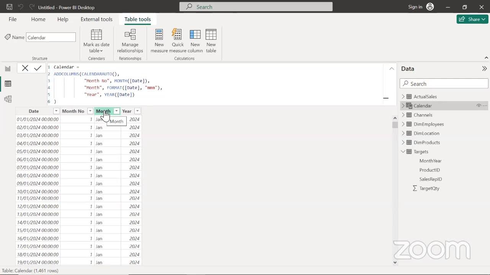Click the Undo arrow in title bar

21,7
